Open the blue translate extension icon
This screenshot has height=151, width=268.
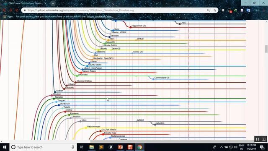point(248,10)
